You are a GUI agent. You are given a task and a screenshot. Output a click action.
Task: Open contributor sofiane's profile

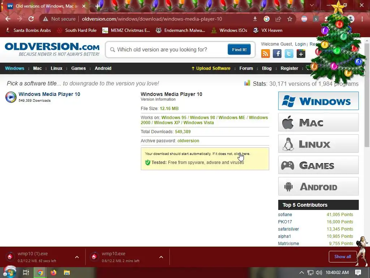[285, 215]
